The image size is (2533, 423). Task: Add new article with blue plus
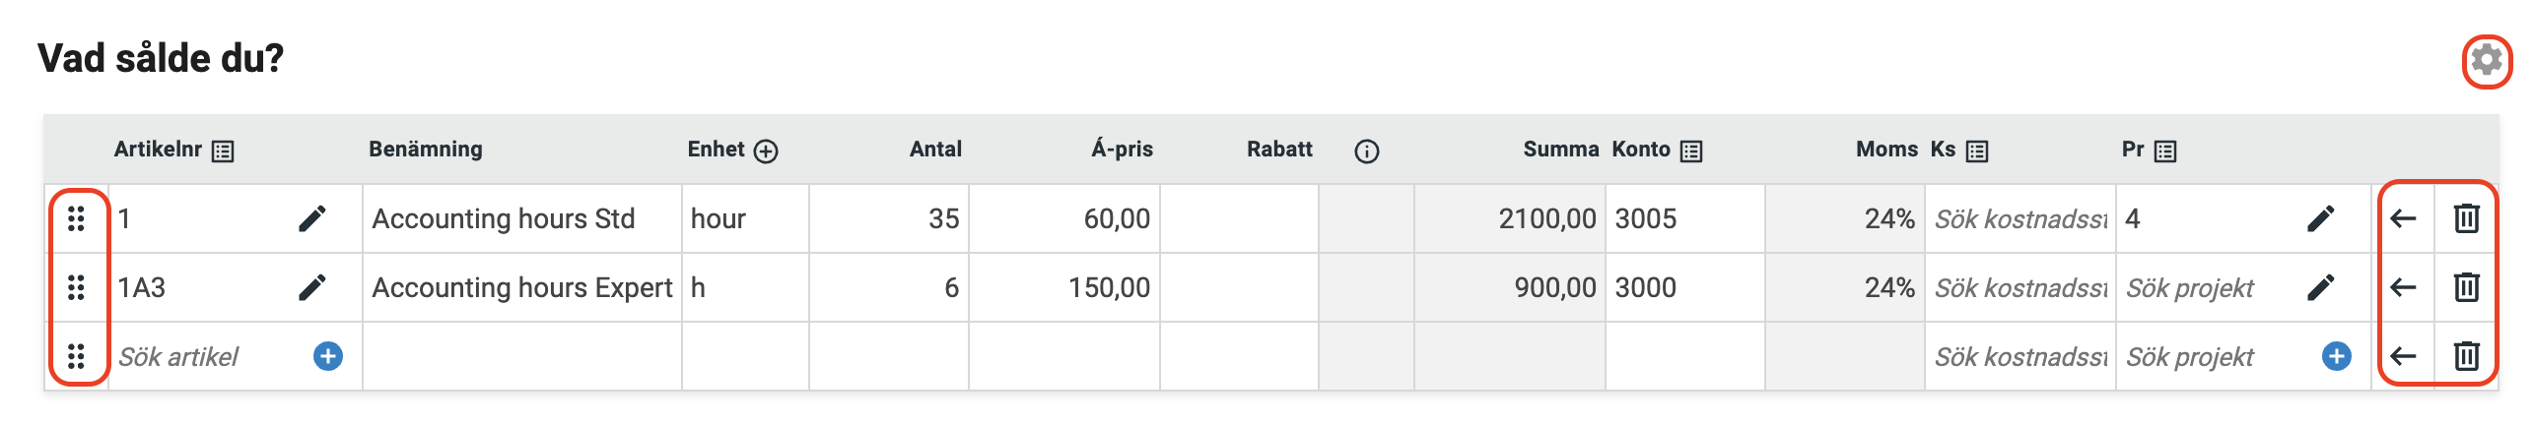pos(328,356)
